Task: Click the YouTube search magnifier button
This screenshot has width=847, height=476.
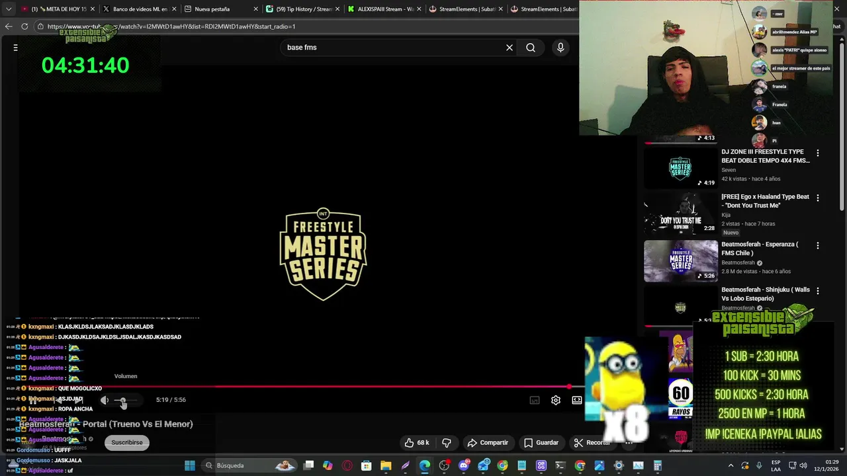Action: pyautogui.click(x=531, y=48)
